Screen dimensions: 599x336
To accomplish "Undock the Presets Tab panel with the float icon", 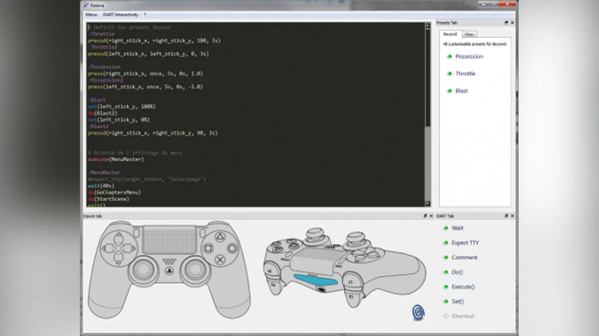I will click(506, 23).
